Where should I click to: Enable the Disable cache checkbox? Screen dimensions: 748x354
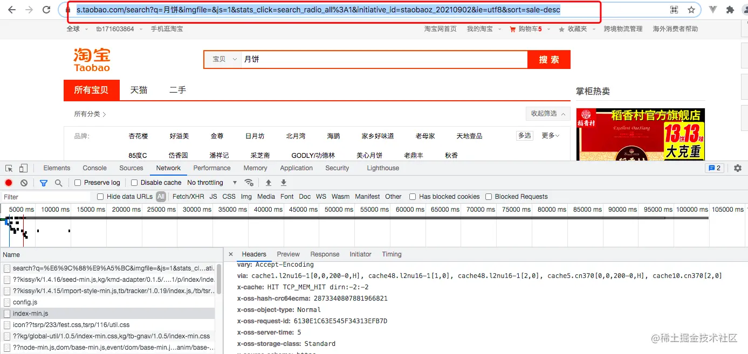134,183
